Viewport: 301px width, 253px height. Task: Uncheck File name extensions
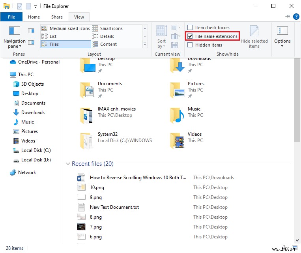click(190, 36)
